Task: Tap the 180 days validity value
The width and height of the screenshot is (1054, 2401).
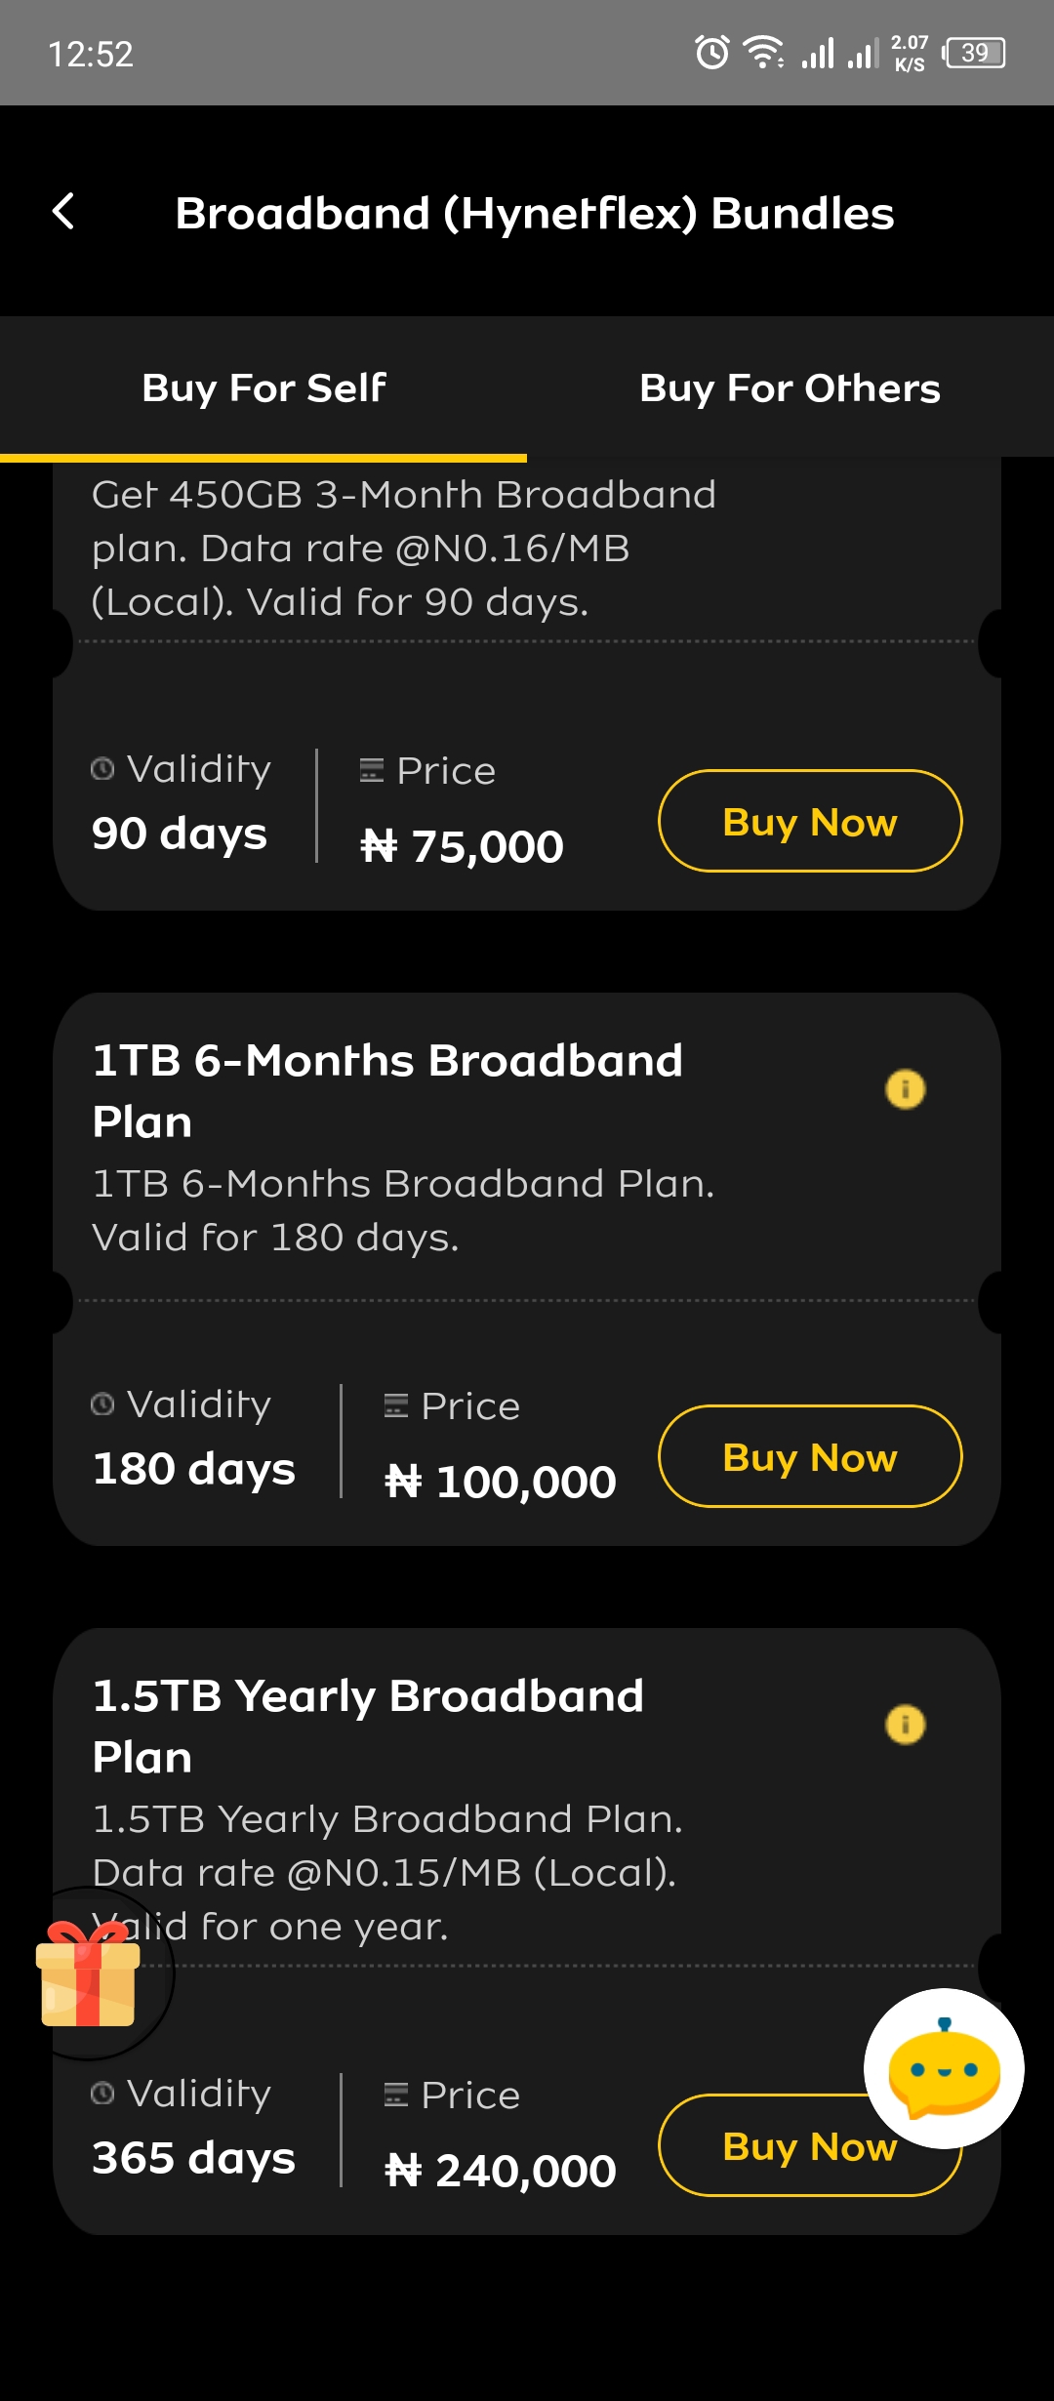Action: pyautogui.click(x=193, y=1469)
